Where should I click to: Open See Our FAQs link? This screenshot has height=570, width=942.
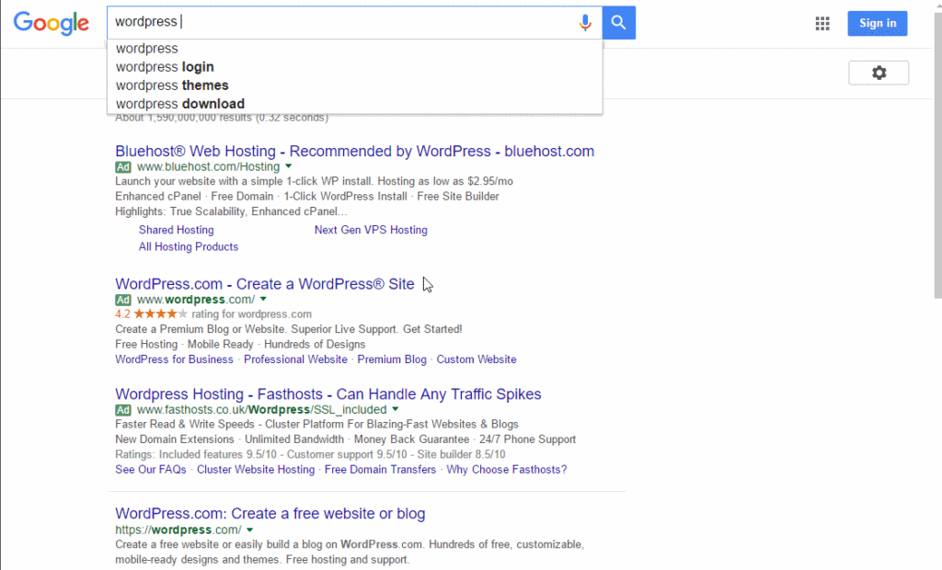(151, 470)
